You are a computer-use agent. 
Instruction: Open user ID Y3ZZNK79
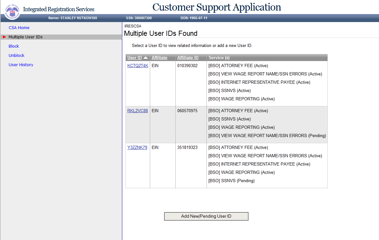[137, 148]
